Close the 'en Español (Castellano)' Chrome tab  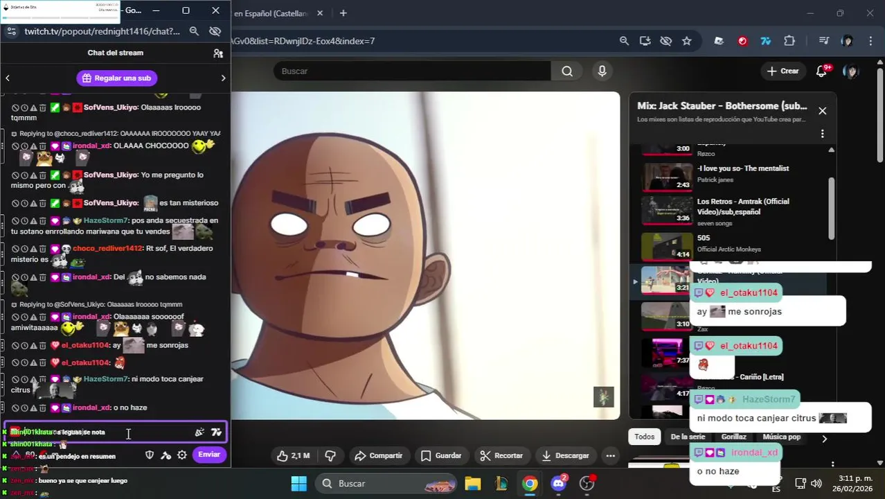(x=320, y=12)
